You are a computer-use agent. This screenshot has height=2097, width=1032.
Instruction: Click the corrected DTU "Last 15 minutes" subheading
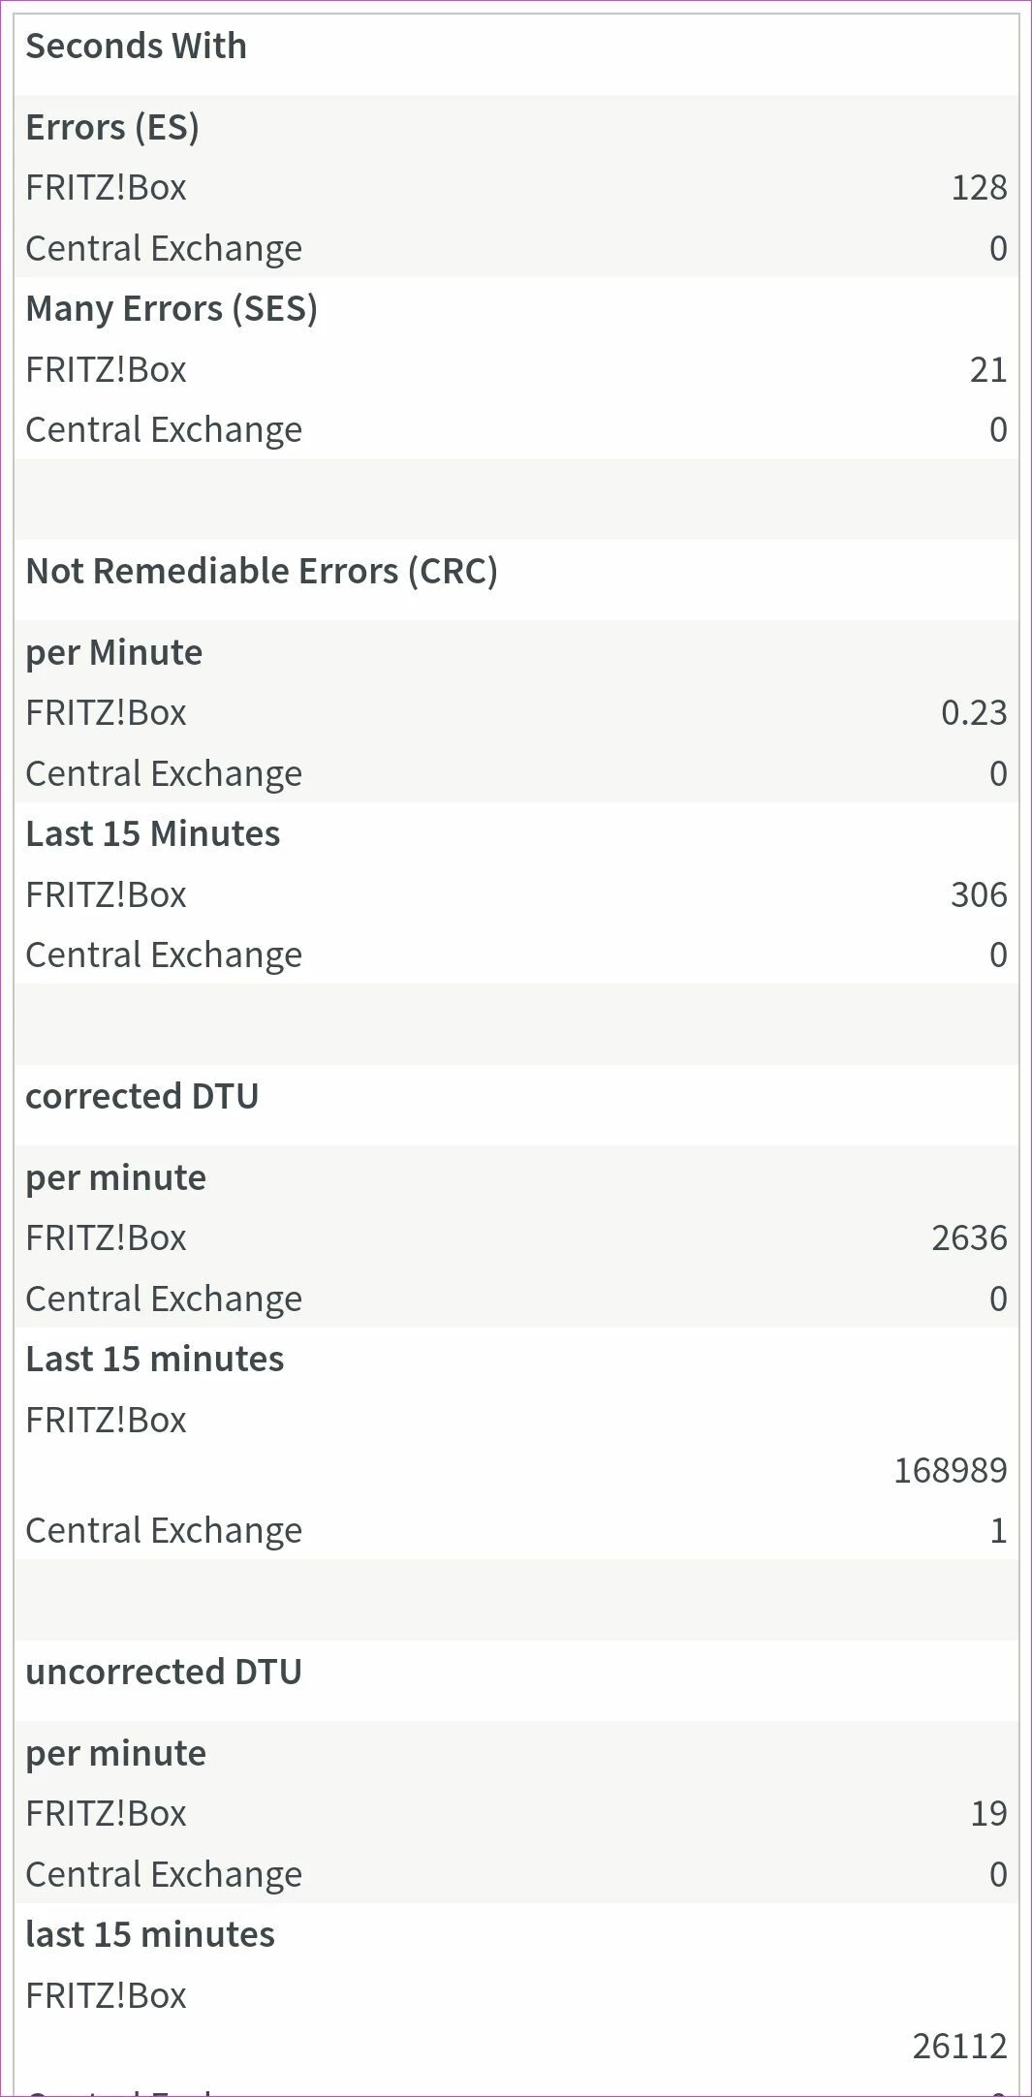[x=155, y=1360]
